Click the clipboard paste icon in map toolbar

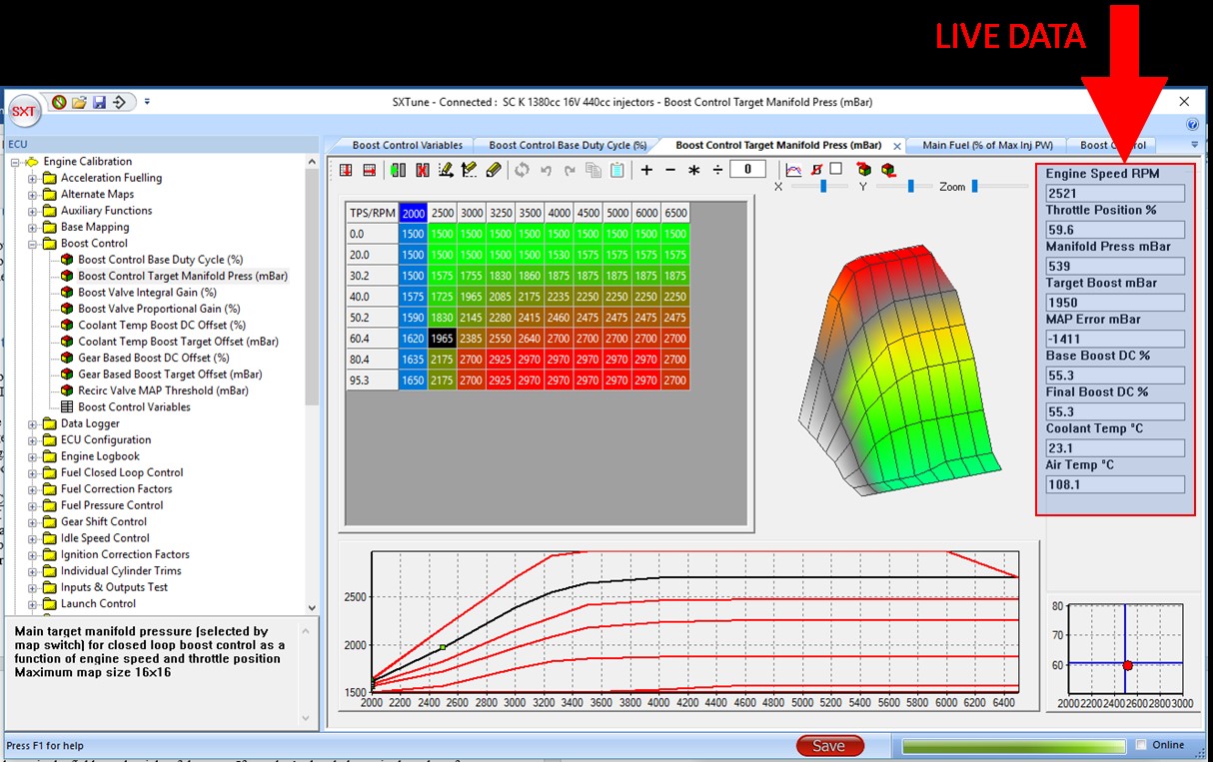pos(617,170)
